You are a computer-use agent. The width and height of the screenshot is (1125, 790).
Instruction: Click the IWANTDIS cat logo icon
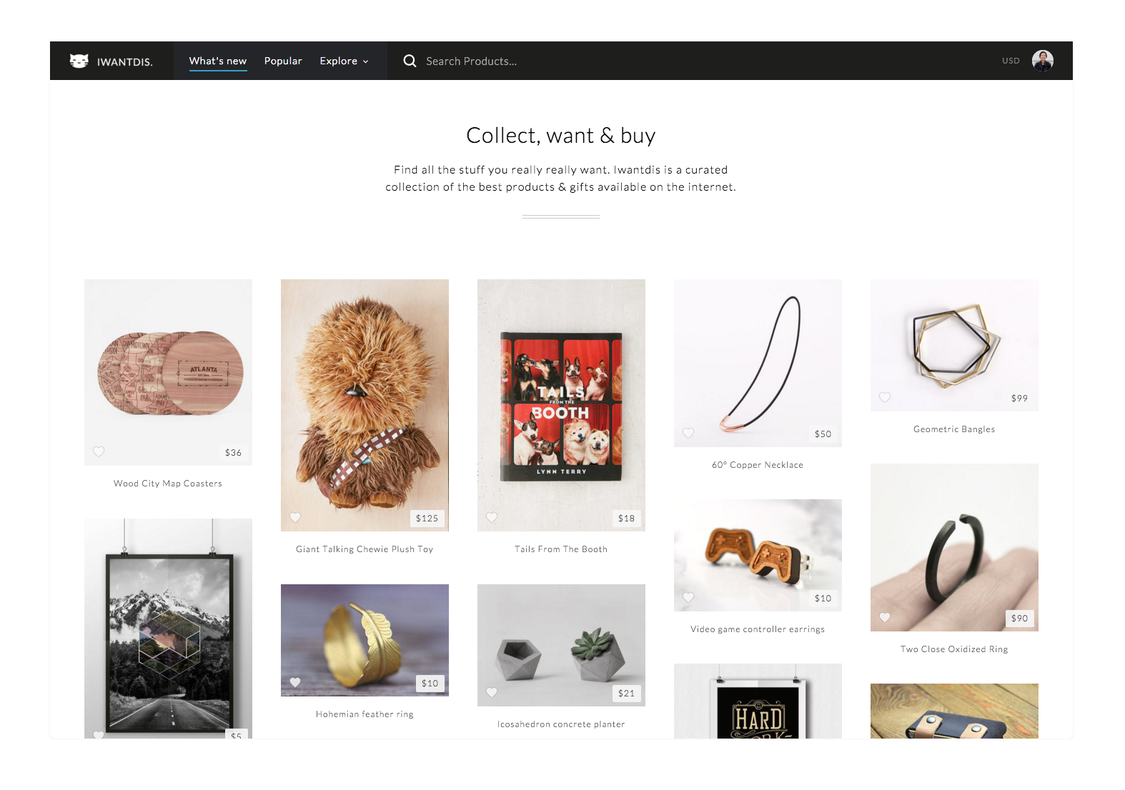point(79,61)
